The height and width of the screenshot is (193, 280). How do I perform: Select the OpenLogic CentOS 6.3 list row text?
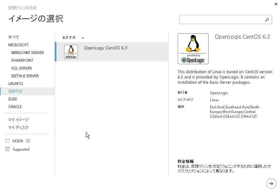(106, 48)
